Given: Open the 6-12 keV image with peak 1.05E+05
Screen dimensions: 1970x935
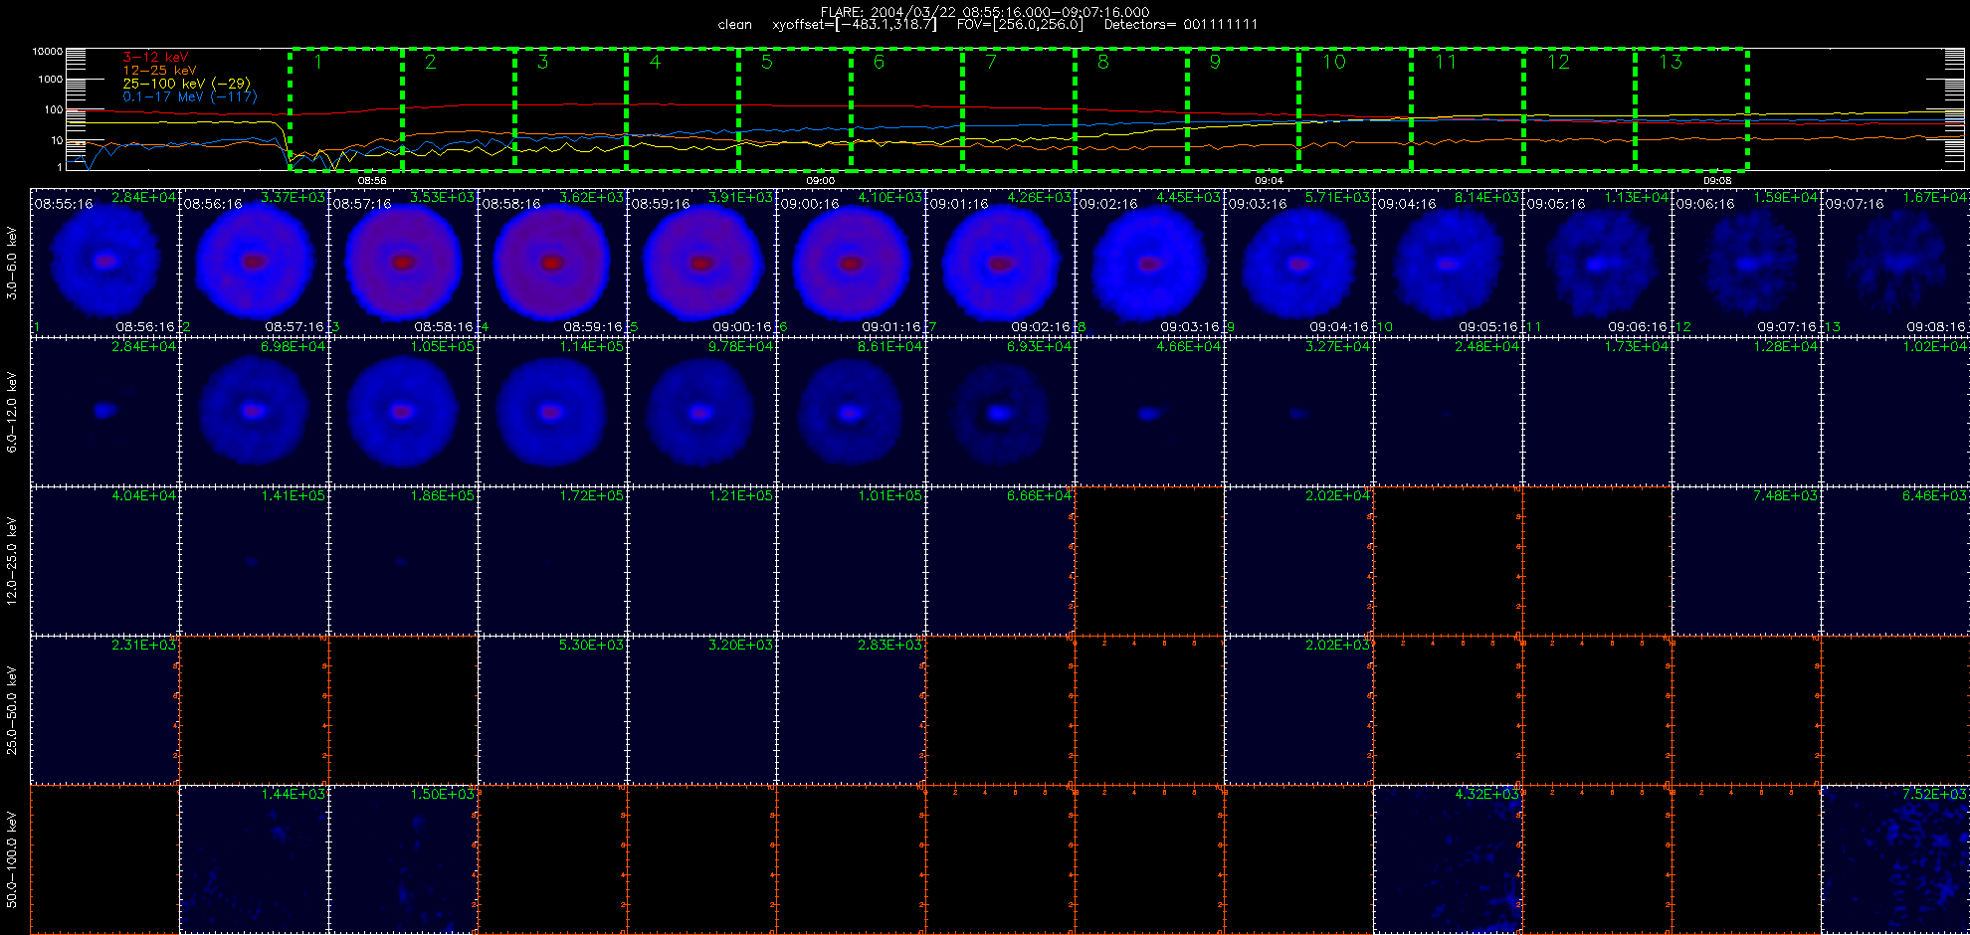Looking at the screenshot, I should pyautogui.click(x=403, y=412).
